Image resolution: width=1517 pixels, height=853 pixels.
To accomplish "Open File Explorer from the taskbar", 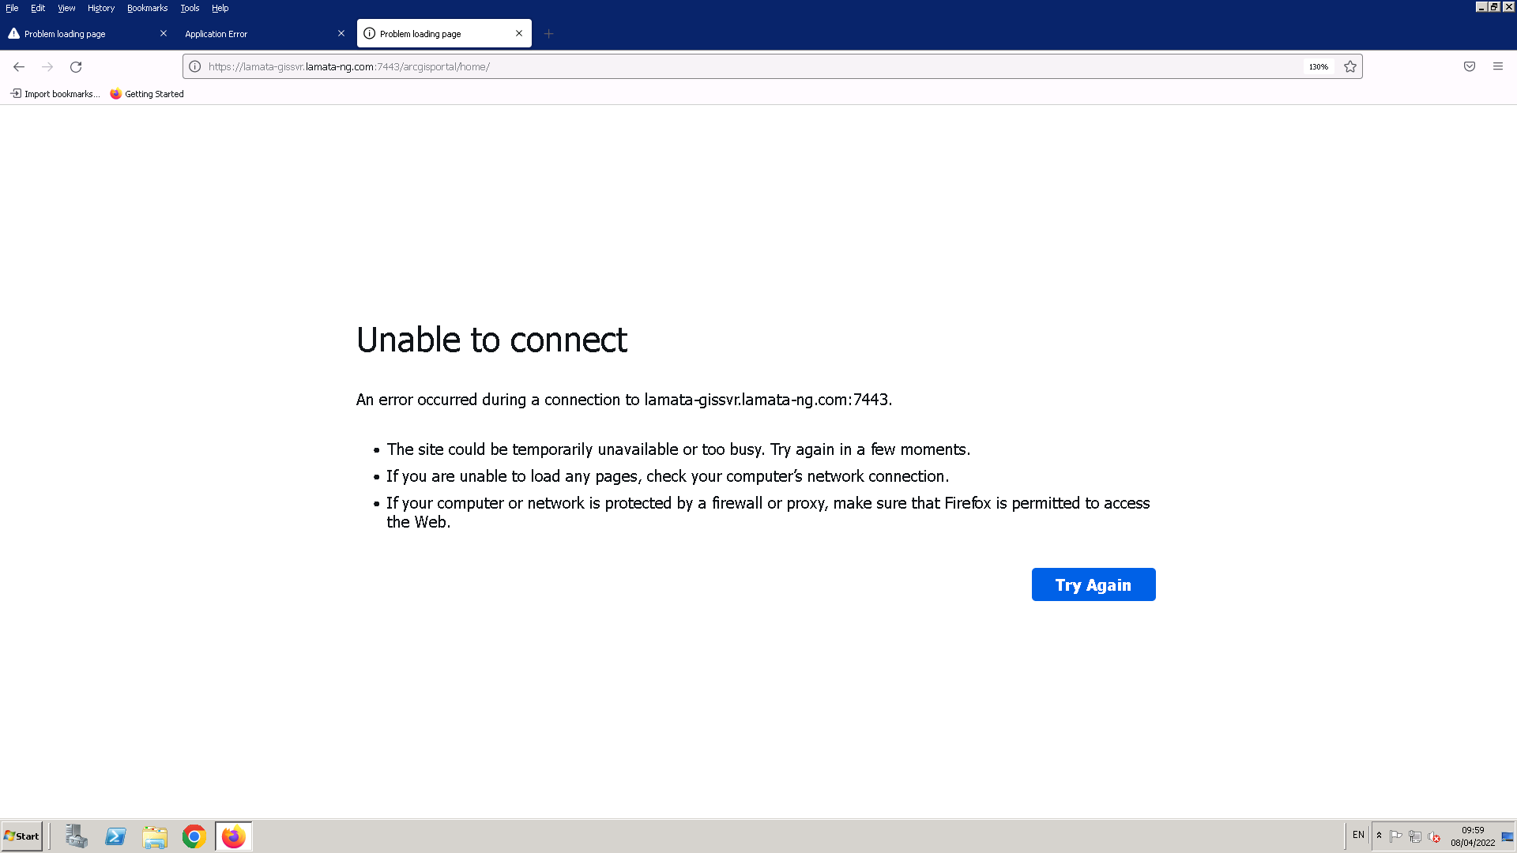I will pos(155,836).
